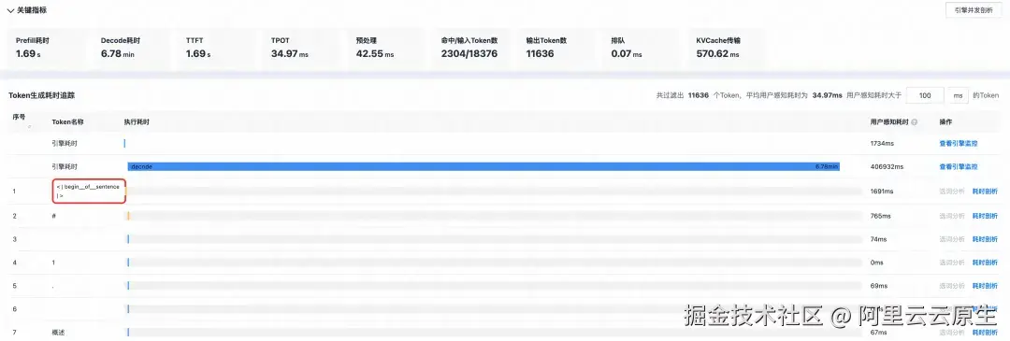Click 透词分析 in the 1691ms row
Viewport: 1010px width, 341px height.
952,192
